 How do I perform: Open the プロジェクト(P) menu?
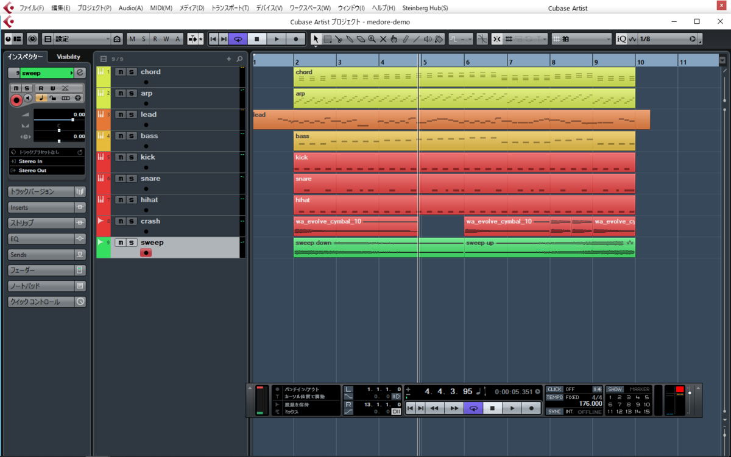pos(94,8)
